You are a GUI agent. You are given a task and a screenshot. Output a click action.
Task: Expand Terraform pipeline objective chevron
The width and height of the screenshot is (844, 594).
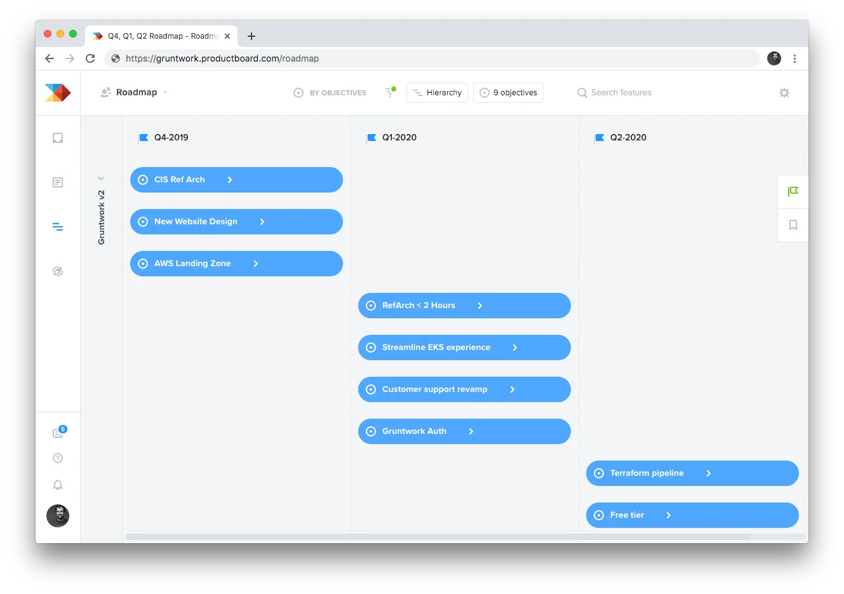click(709, 473)
